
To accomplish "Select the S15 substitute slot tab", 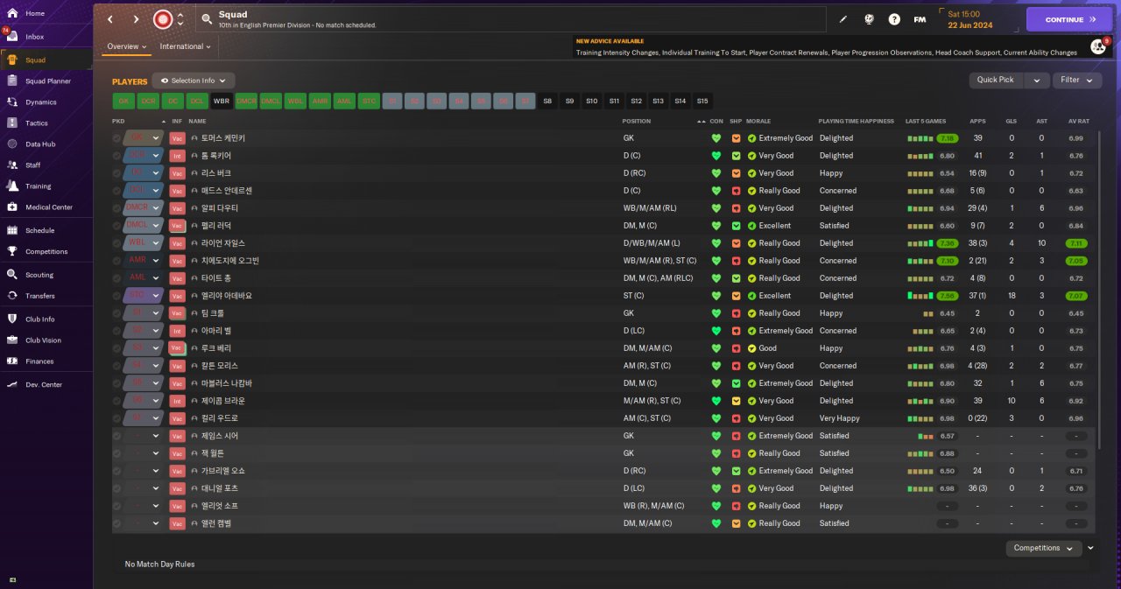I will pyautogui.click(x=702, y=101).
